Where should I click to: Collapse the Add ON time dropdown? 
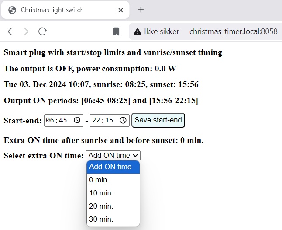click(113, 155)
